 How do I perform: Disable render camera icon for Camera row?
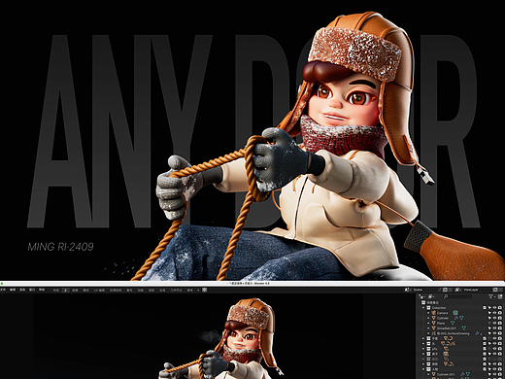click(500, 313)
